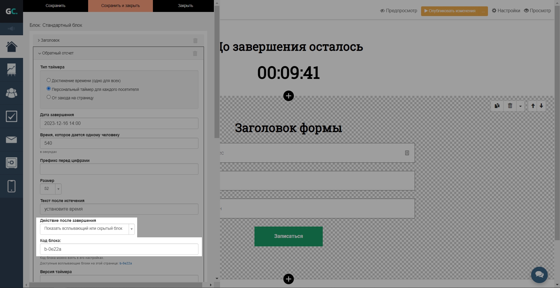560x288 pixels.
Task: Select Персональный таймер для каждого посетителя
Action: pyautogui.click(x=49, y=89)
